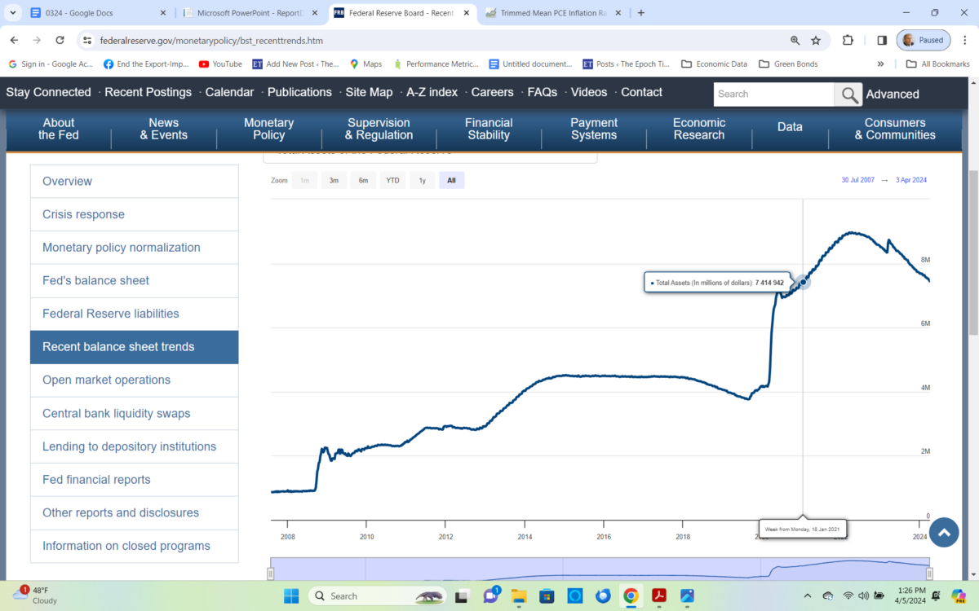979x611 pixels.
Task: Open the tab search dropdown arrow
Action: pos(12,13)
